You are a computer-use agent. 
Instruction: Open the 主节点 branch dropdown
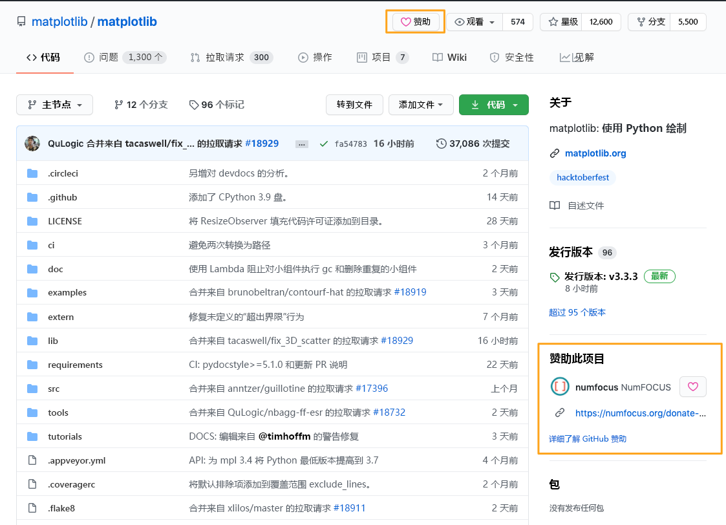(54, 104)
